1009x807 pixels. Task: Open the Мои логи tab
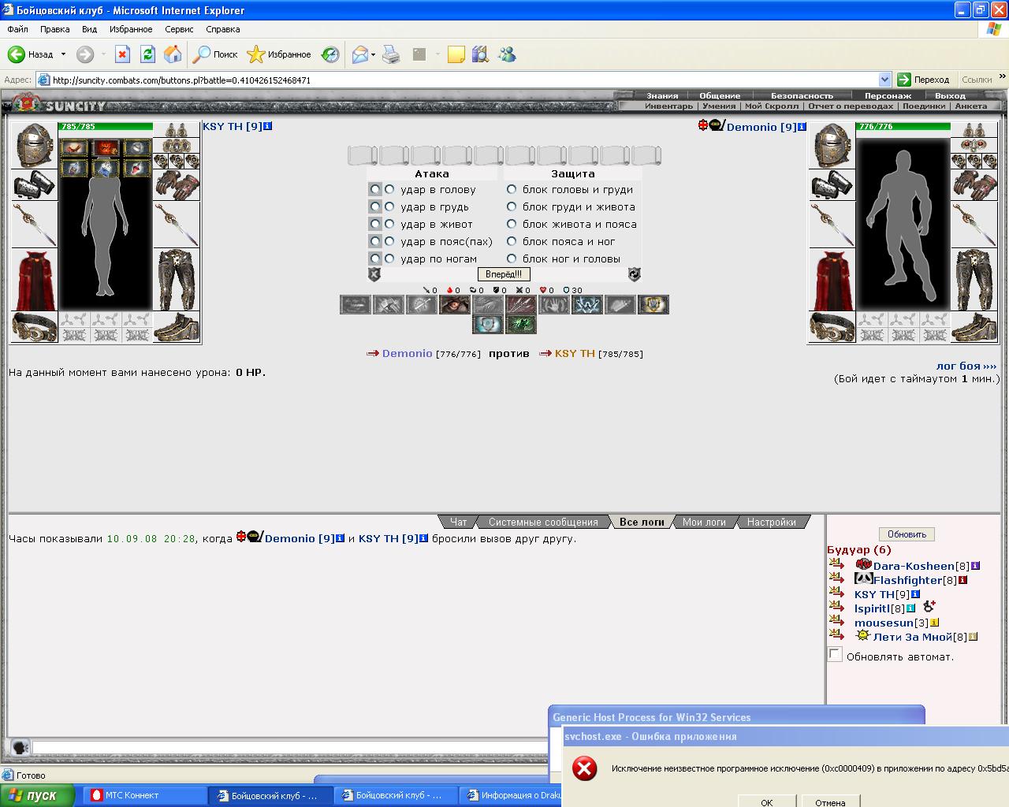pyautogui.click(x=704, y=522)
